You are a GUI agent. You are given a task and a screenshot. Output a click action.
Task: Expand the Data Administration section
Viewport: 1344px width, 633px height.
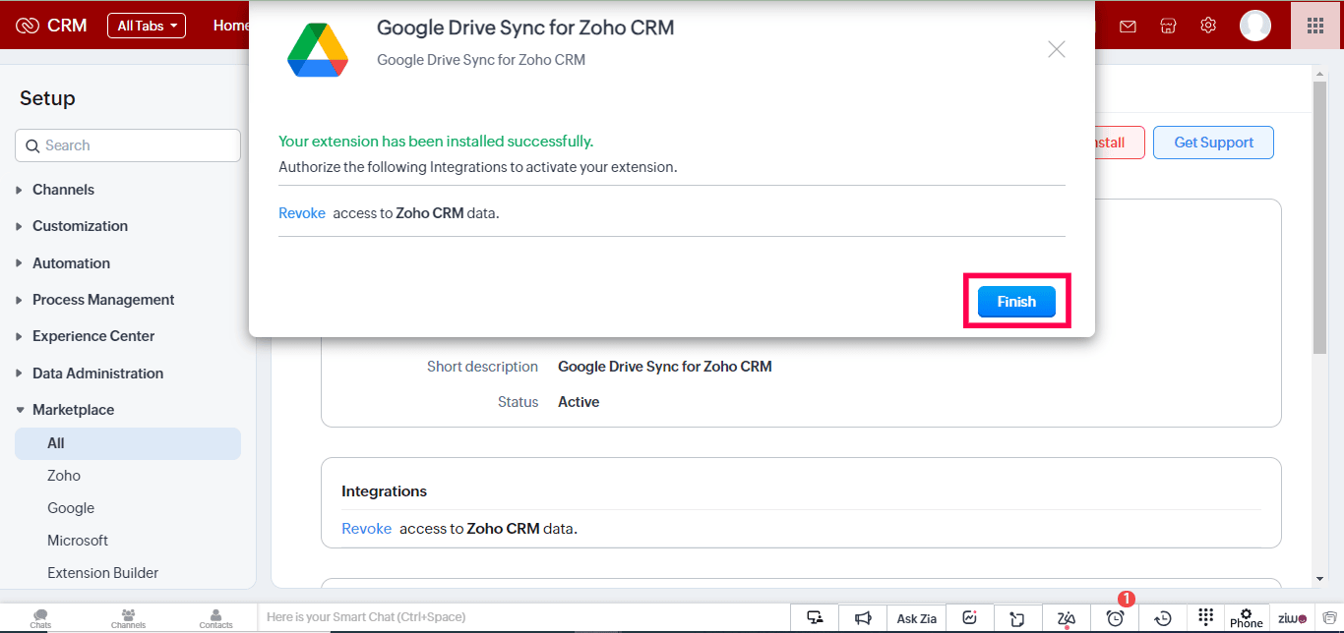point(97,374)
